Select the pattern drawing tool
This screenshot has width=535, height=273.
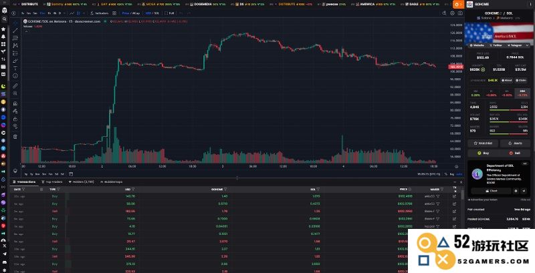15,45
